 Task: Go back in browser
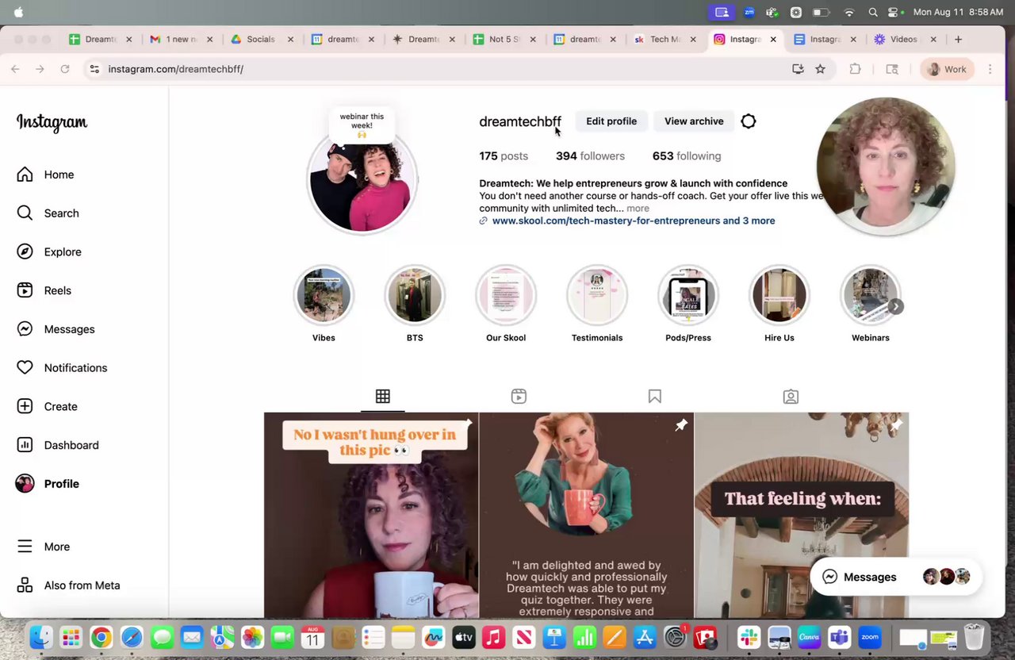click(15, 69)
